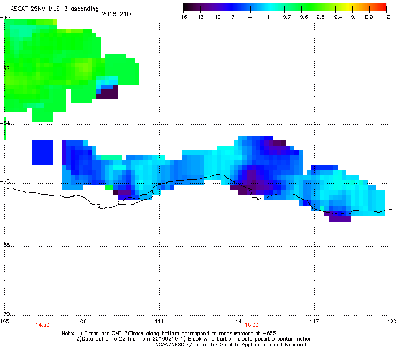Screen dimensions: 396x348
Task: Pick the red end of the color bar
Action: pyautogui.click(x=383, y=7)
